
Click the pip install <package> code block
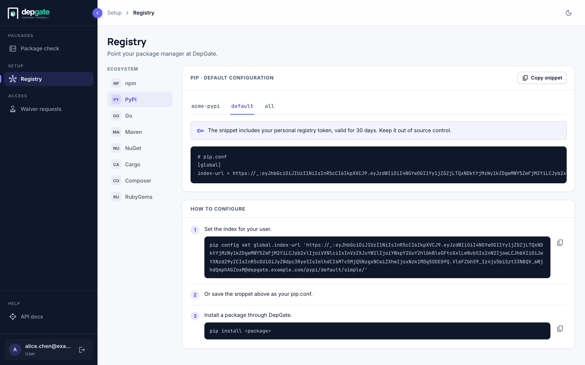[377, 331]
